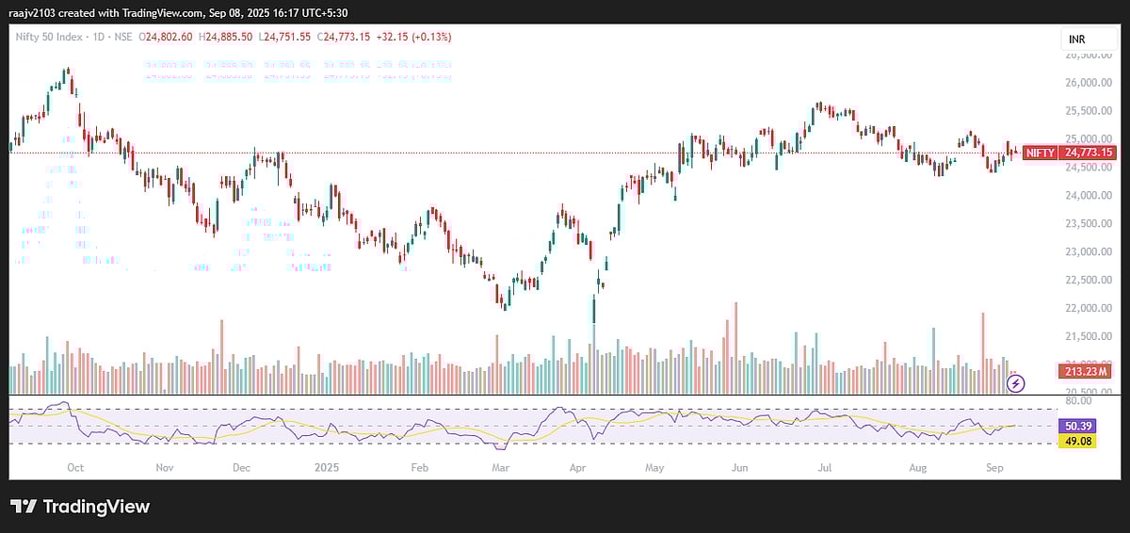Click the Nifty 50 Index chart title
This screenshot has width=1130, height=533.
tap(49, 37)
